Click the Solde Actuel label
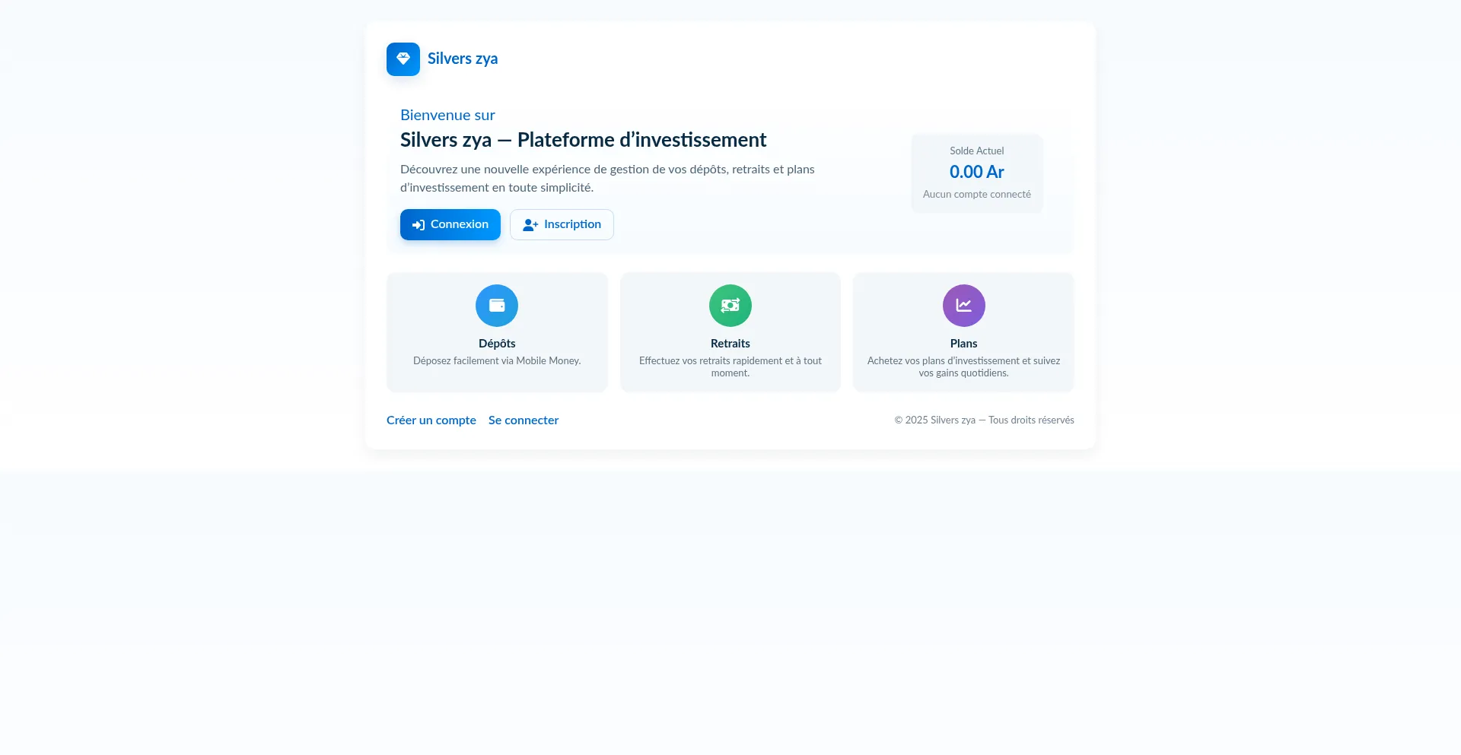 [976, 151]
